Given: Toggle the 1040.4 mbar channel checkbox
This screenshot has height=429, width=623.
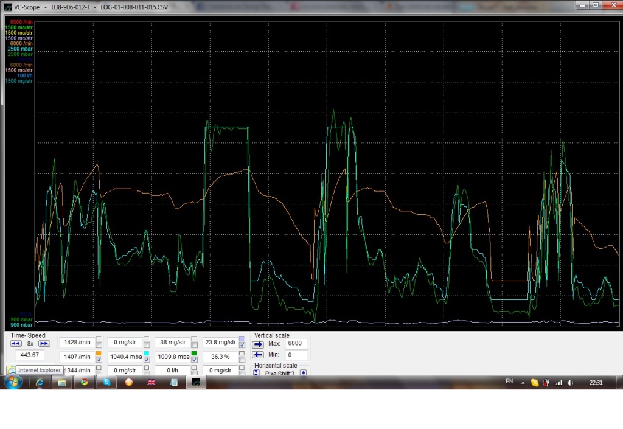Looking at the screenshot, I should tap(146, 360).
